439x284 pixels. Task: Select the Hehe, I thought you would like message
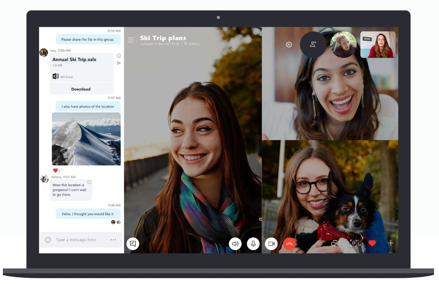click(x=88, y=214)
